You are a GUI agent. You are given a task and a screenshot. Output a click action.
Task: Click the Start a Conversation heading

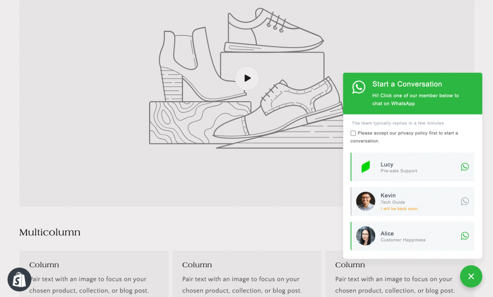(x=407, y=84)
